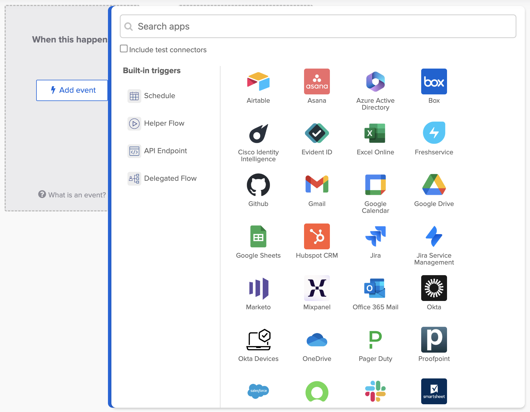Choose the Salesforce connector icon

pyautogui.click(x=258, y=391)
